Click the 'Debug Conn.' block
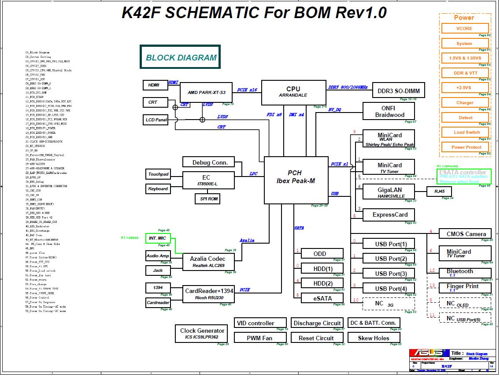Screen dimensions: 500x376 pos(208,162)
